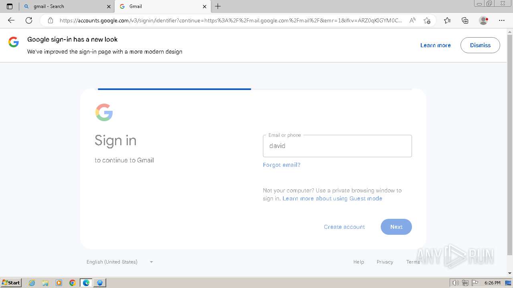Open the Action Center flag icon

tap(475, 283)
